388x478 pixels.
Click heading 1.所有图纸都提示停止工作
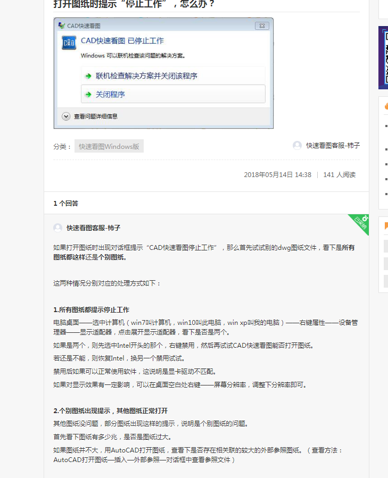coord(91,310)
